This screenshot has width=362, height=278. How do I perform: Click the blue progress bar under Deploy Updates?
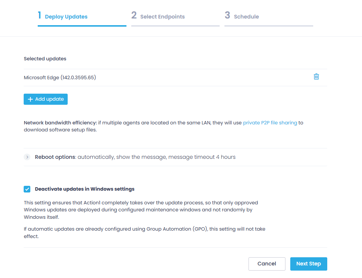[x=82, y=26]
